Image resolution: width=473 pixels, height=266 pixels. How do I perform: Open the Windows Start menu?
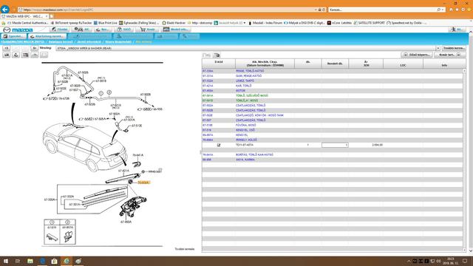point(6,261)
